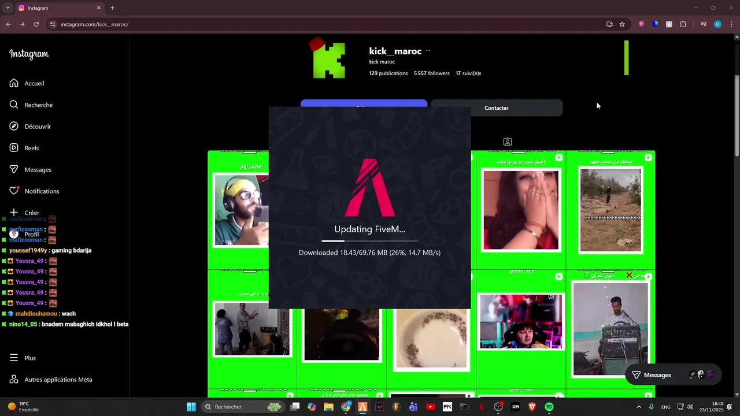Click the browser back arrow
The height and width of the screenshot is (416, 740).
[x=9, y=24]
